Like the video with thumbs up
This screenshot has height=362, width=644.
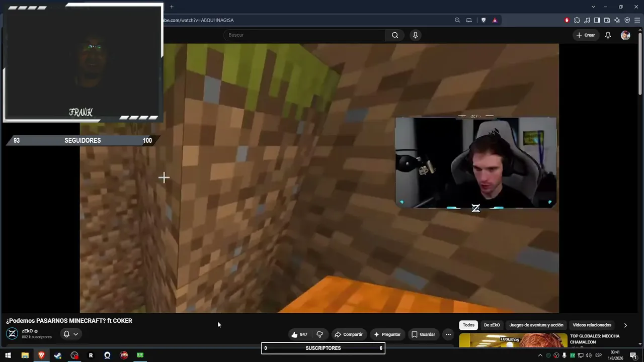click(299, 334)
